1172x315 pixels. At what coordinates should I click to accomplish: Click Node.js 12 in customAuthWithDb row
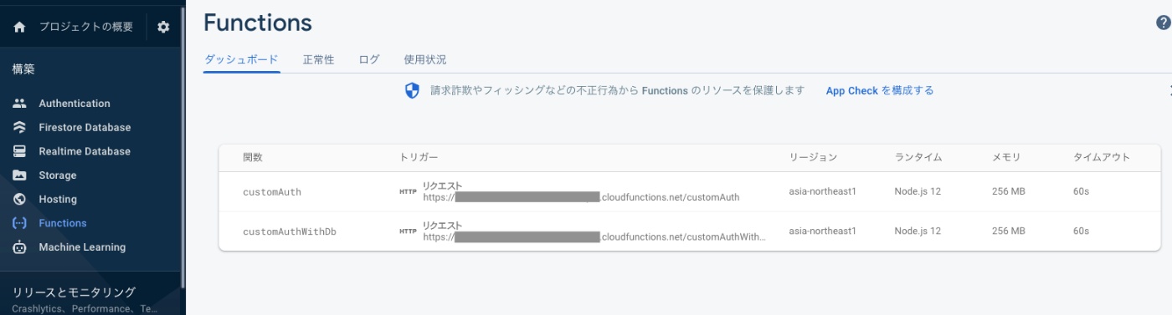(918, 231)
